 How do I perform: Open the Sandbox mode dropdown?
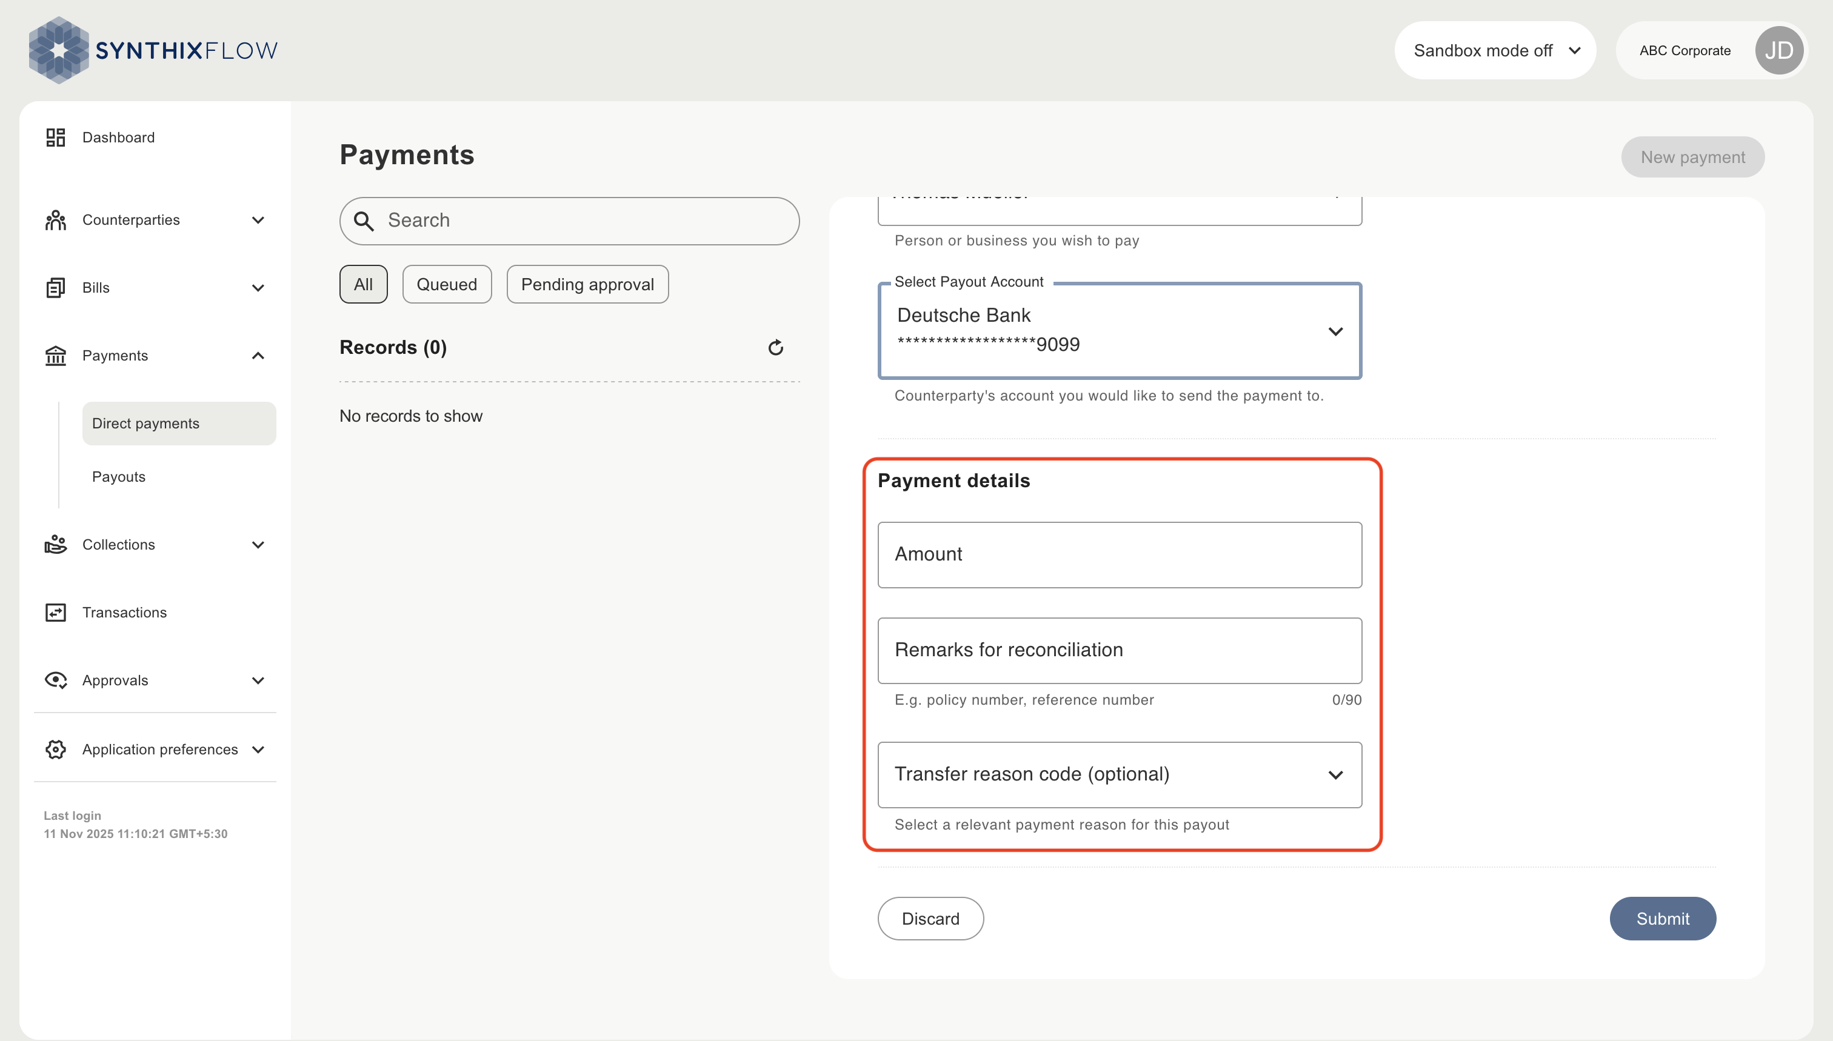point(1495,50)
